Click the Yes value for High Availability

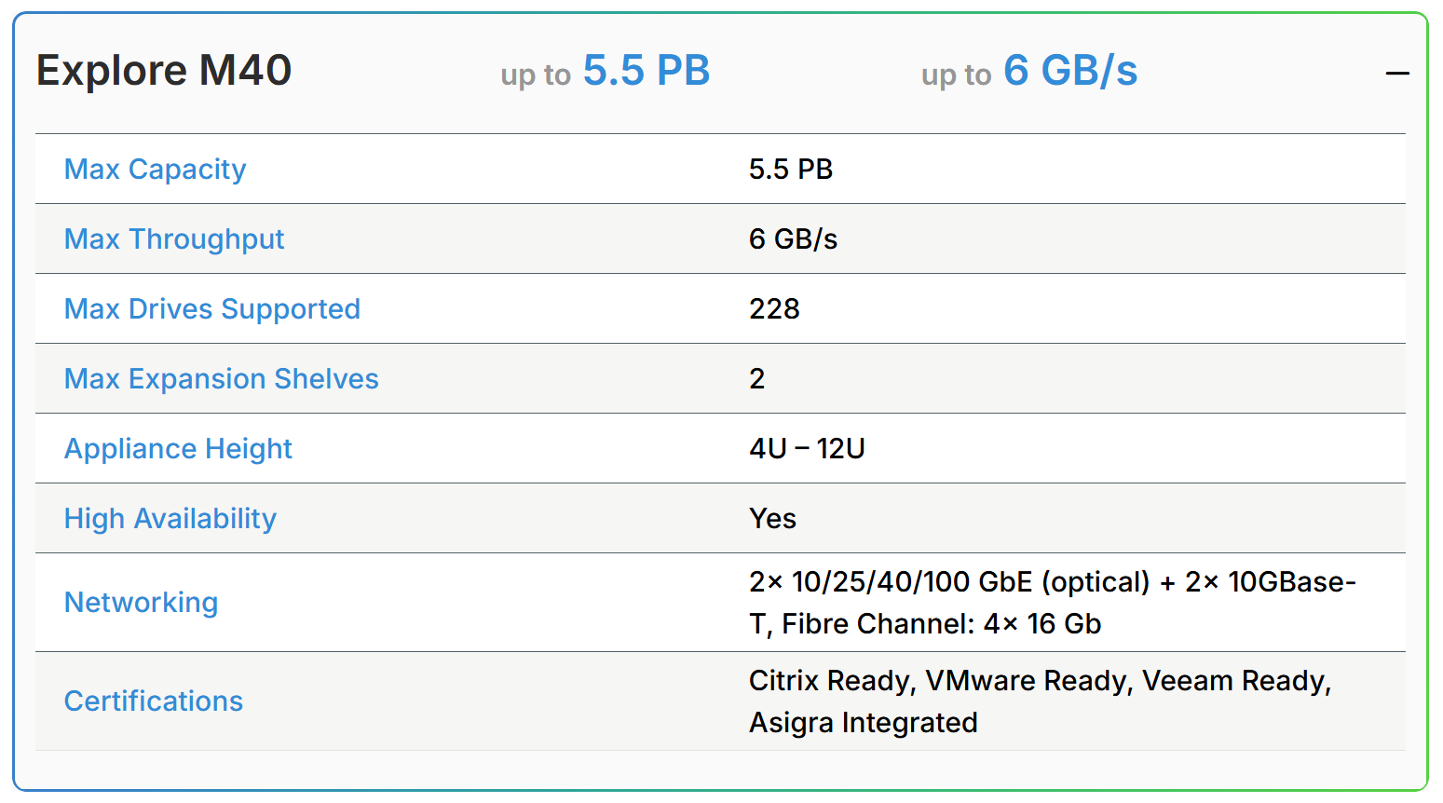pos(772,519)
